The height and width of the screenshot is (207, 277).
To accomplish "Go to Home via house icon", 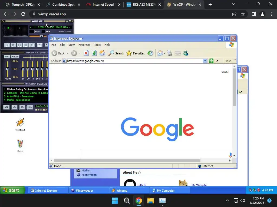I will pos(102,53).
